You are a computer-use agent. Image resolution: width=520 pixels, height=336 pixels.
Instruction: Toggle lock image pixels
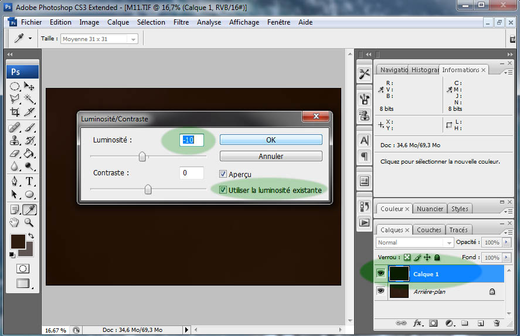tap(417, 257)
